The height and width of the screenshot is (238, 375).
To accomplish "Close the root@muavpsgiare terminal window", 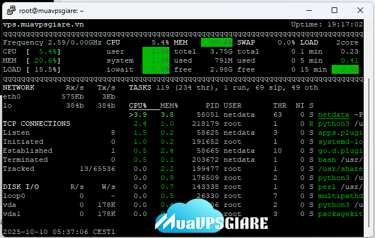I will [360, 10].
